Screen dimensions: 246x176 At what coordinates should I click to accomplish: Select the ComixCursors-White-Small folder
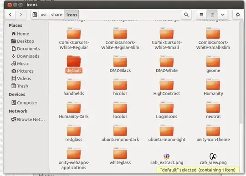pyautogui.click(x=167, y=39)
